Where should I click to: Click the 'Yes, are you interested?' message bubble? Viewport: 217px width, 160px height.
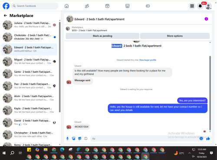pos(192,101)
